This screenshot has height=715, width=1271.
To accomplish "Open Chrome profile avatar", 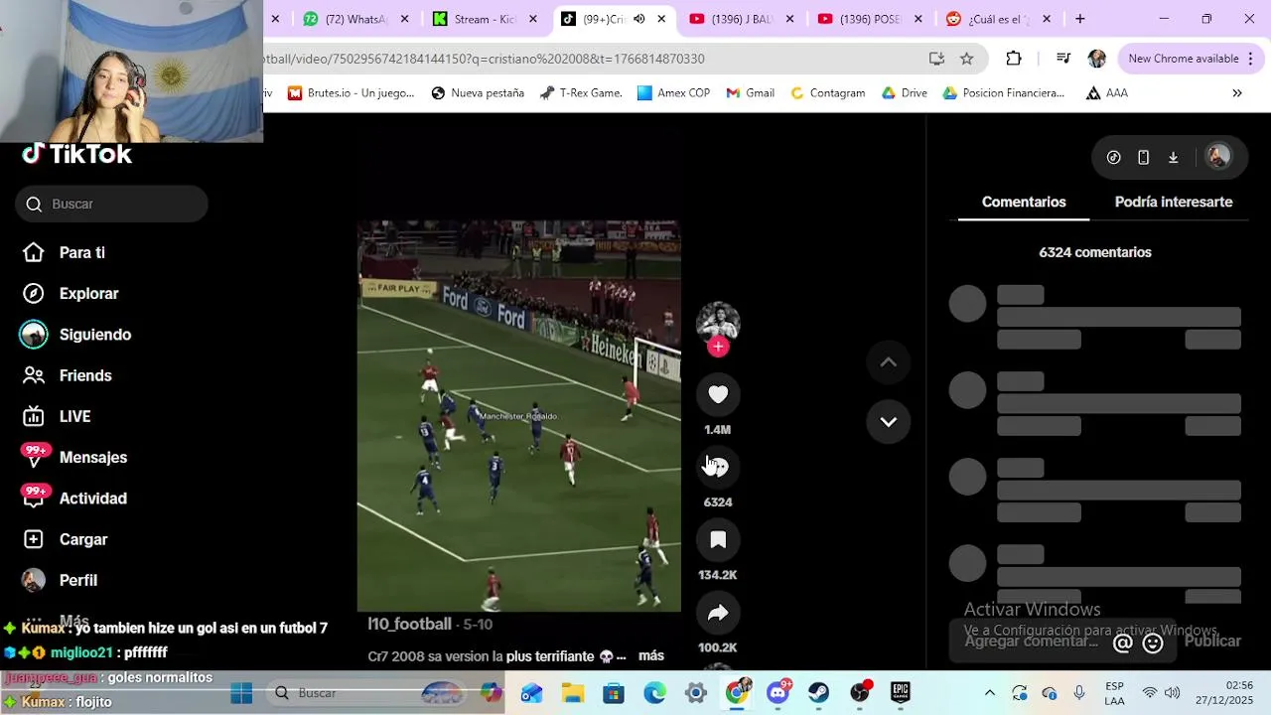I will 1097,59.
